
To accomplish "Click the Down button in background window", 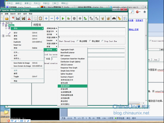I will pyautogui.click(x=156, y=60).
